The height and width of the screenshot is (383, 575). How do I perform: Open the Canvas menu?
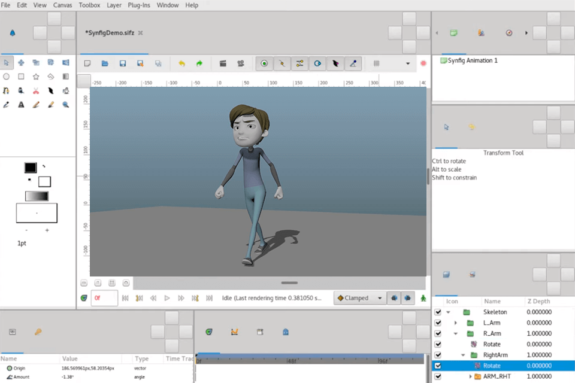[x=62, y=5]
